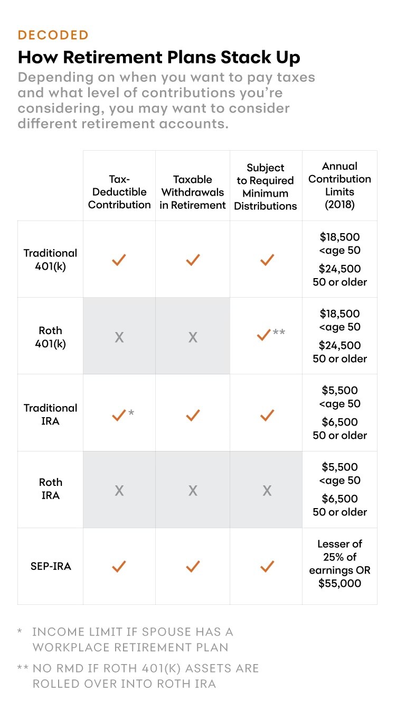396x718 pixels.
Task: Click the Roth IRA row label
Action: (x=51, y=489)
